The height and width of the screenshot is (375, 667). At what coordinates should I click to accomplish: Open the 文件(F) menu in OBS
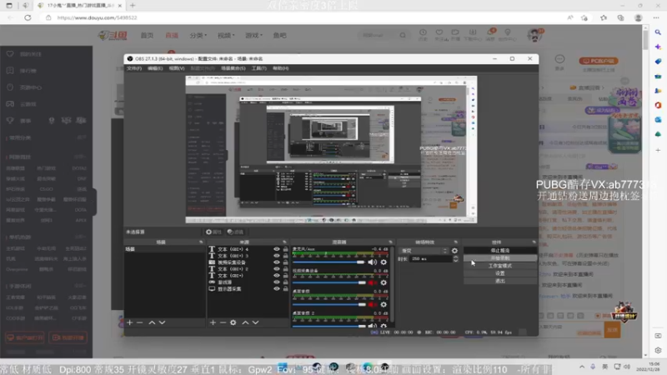point(134,68)
